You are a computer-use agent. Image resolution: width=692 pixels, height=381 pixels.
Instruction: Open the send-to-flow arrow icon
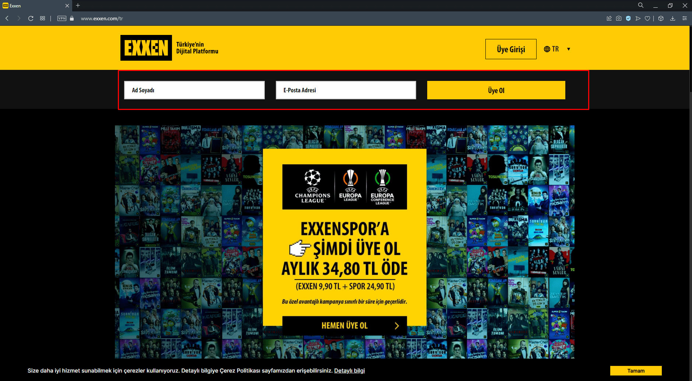tap(638, 18)
